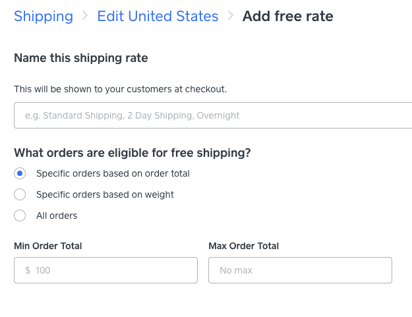Screen dimensions: 412x317
Task: Open the Edit United States breadcrumb link
Action: [x=158, y=16]
